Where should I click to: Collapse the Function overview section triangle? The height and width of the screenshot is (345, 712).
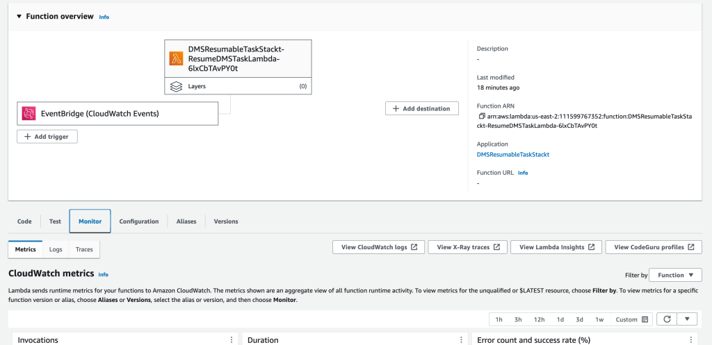pyautogui.click(x=19, y=17)
